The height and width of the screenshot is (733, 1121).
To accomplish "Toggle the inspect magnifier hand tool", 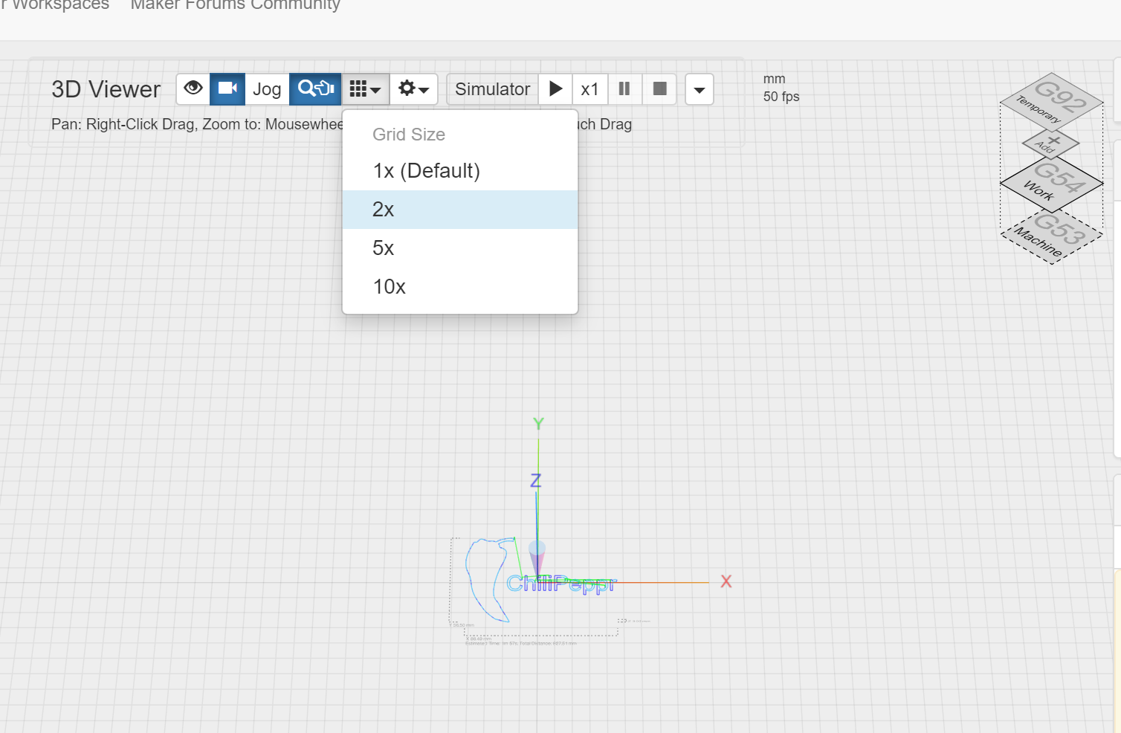I will (x=315, y=89).
